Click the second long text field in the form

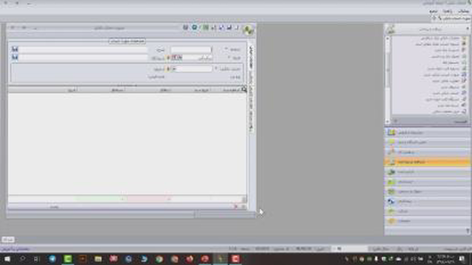83,57
